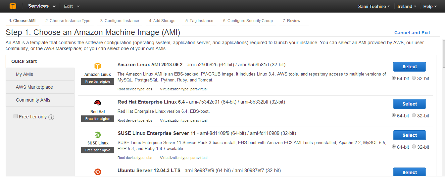The image size is (445, 186).
Task: Click the SUSE Linux chameleon icon
Action: (x=98, y=135)
